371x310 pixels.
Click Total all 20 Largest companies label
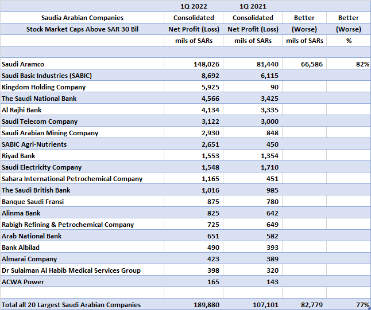(x=82, y=304)
